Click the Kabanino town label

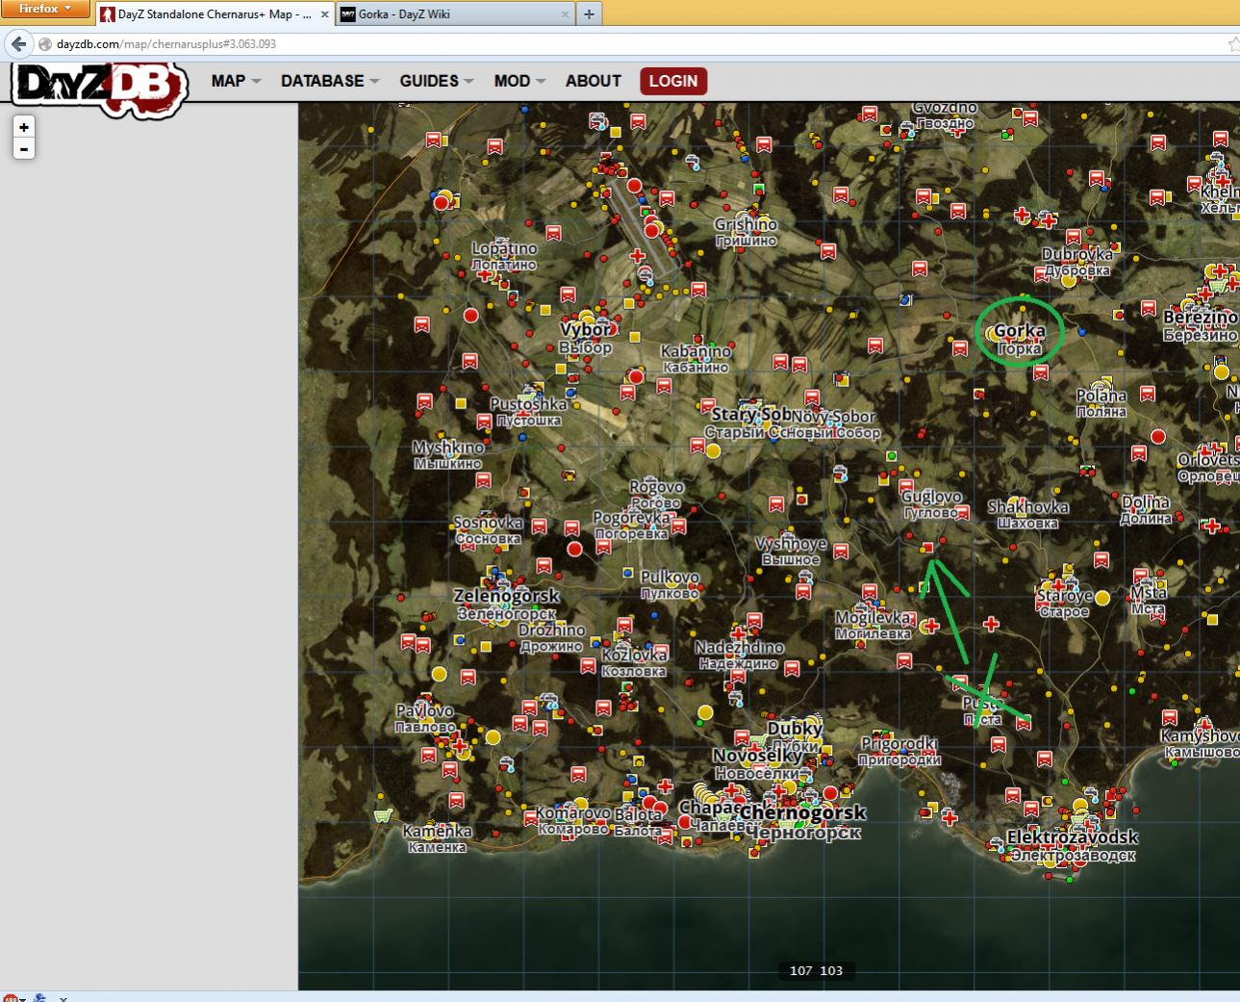click(696, 358)
